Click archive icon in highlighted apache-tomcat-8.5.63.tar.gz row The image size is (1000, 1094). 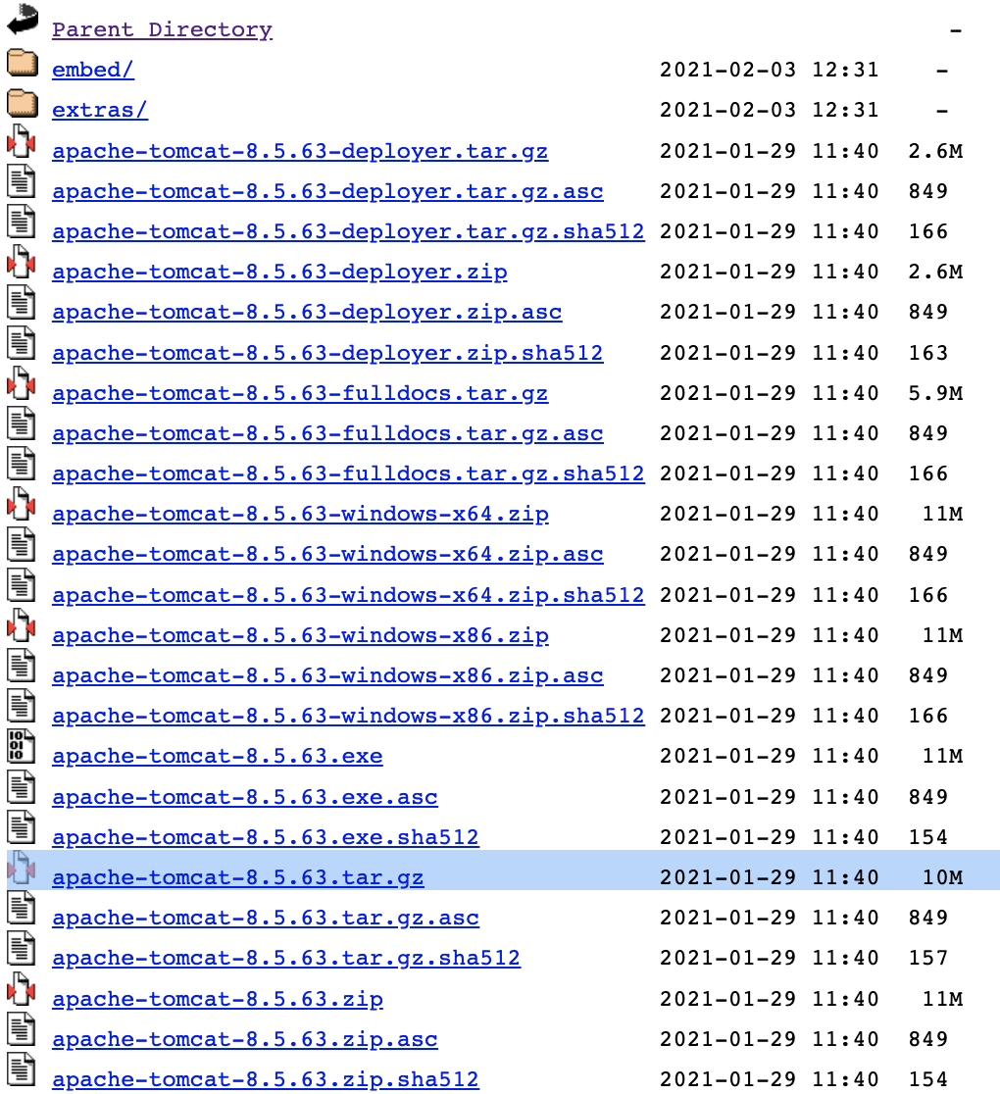pyautogui.click(x=21, y=868)
